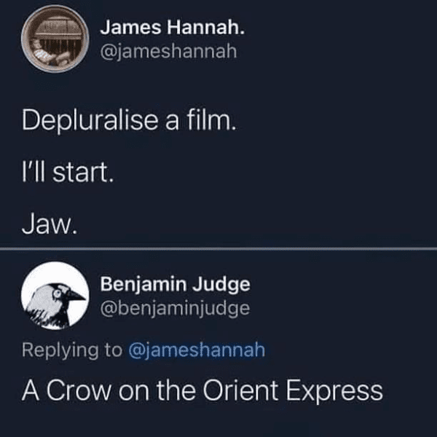This screenshot has height=437, width=437.
Task: Click the word film. in the first tweet
Action: [211, 119]
